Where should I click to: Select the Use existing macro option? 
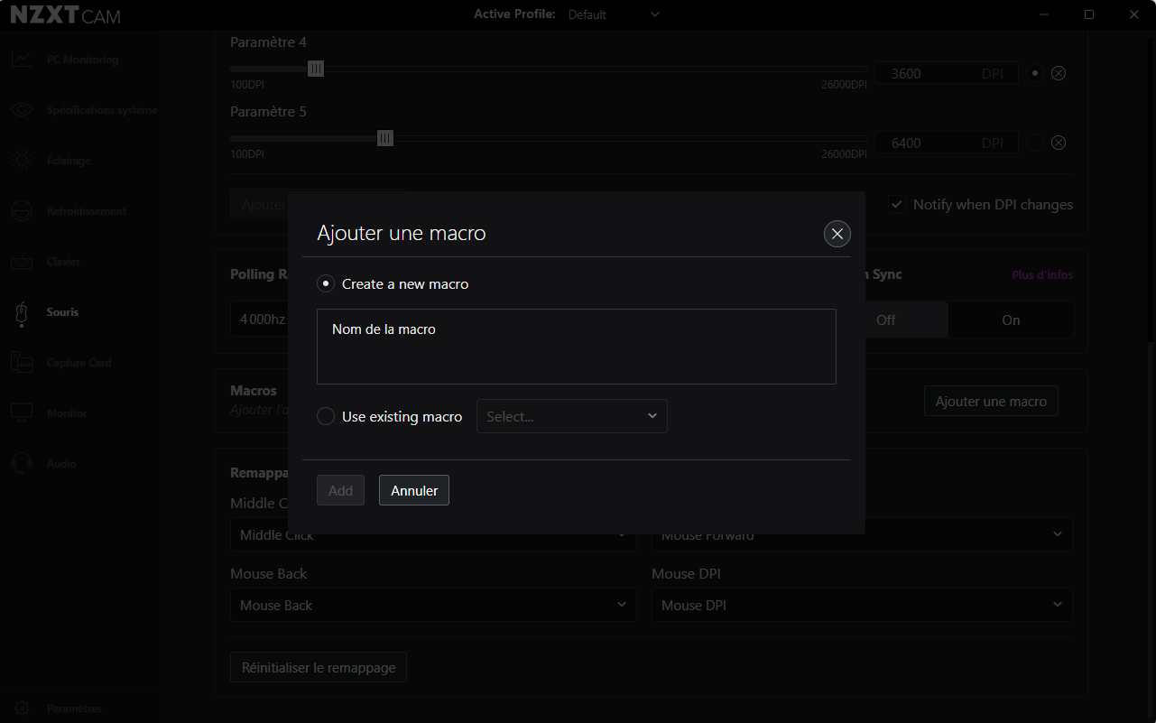[325, 416]
